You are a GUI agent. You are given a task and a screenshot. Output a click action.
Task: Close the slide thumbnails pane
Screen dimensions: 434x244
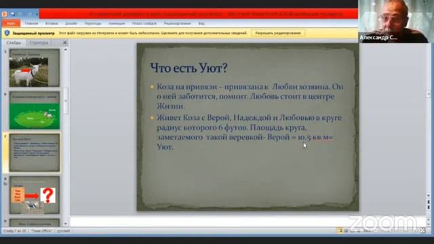[x=65, y=43]
